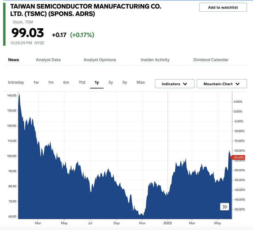Open the Dividend Calendar tab
This screenshot has height=230, width=253.
pos(211,60)
